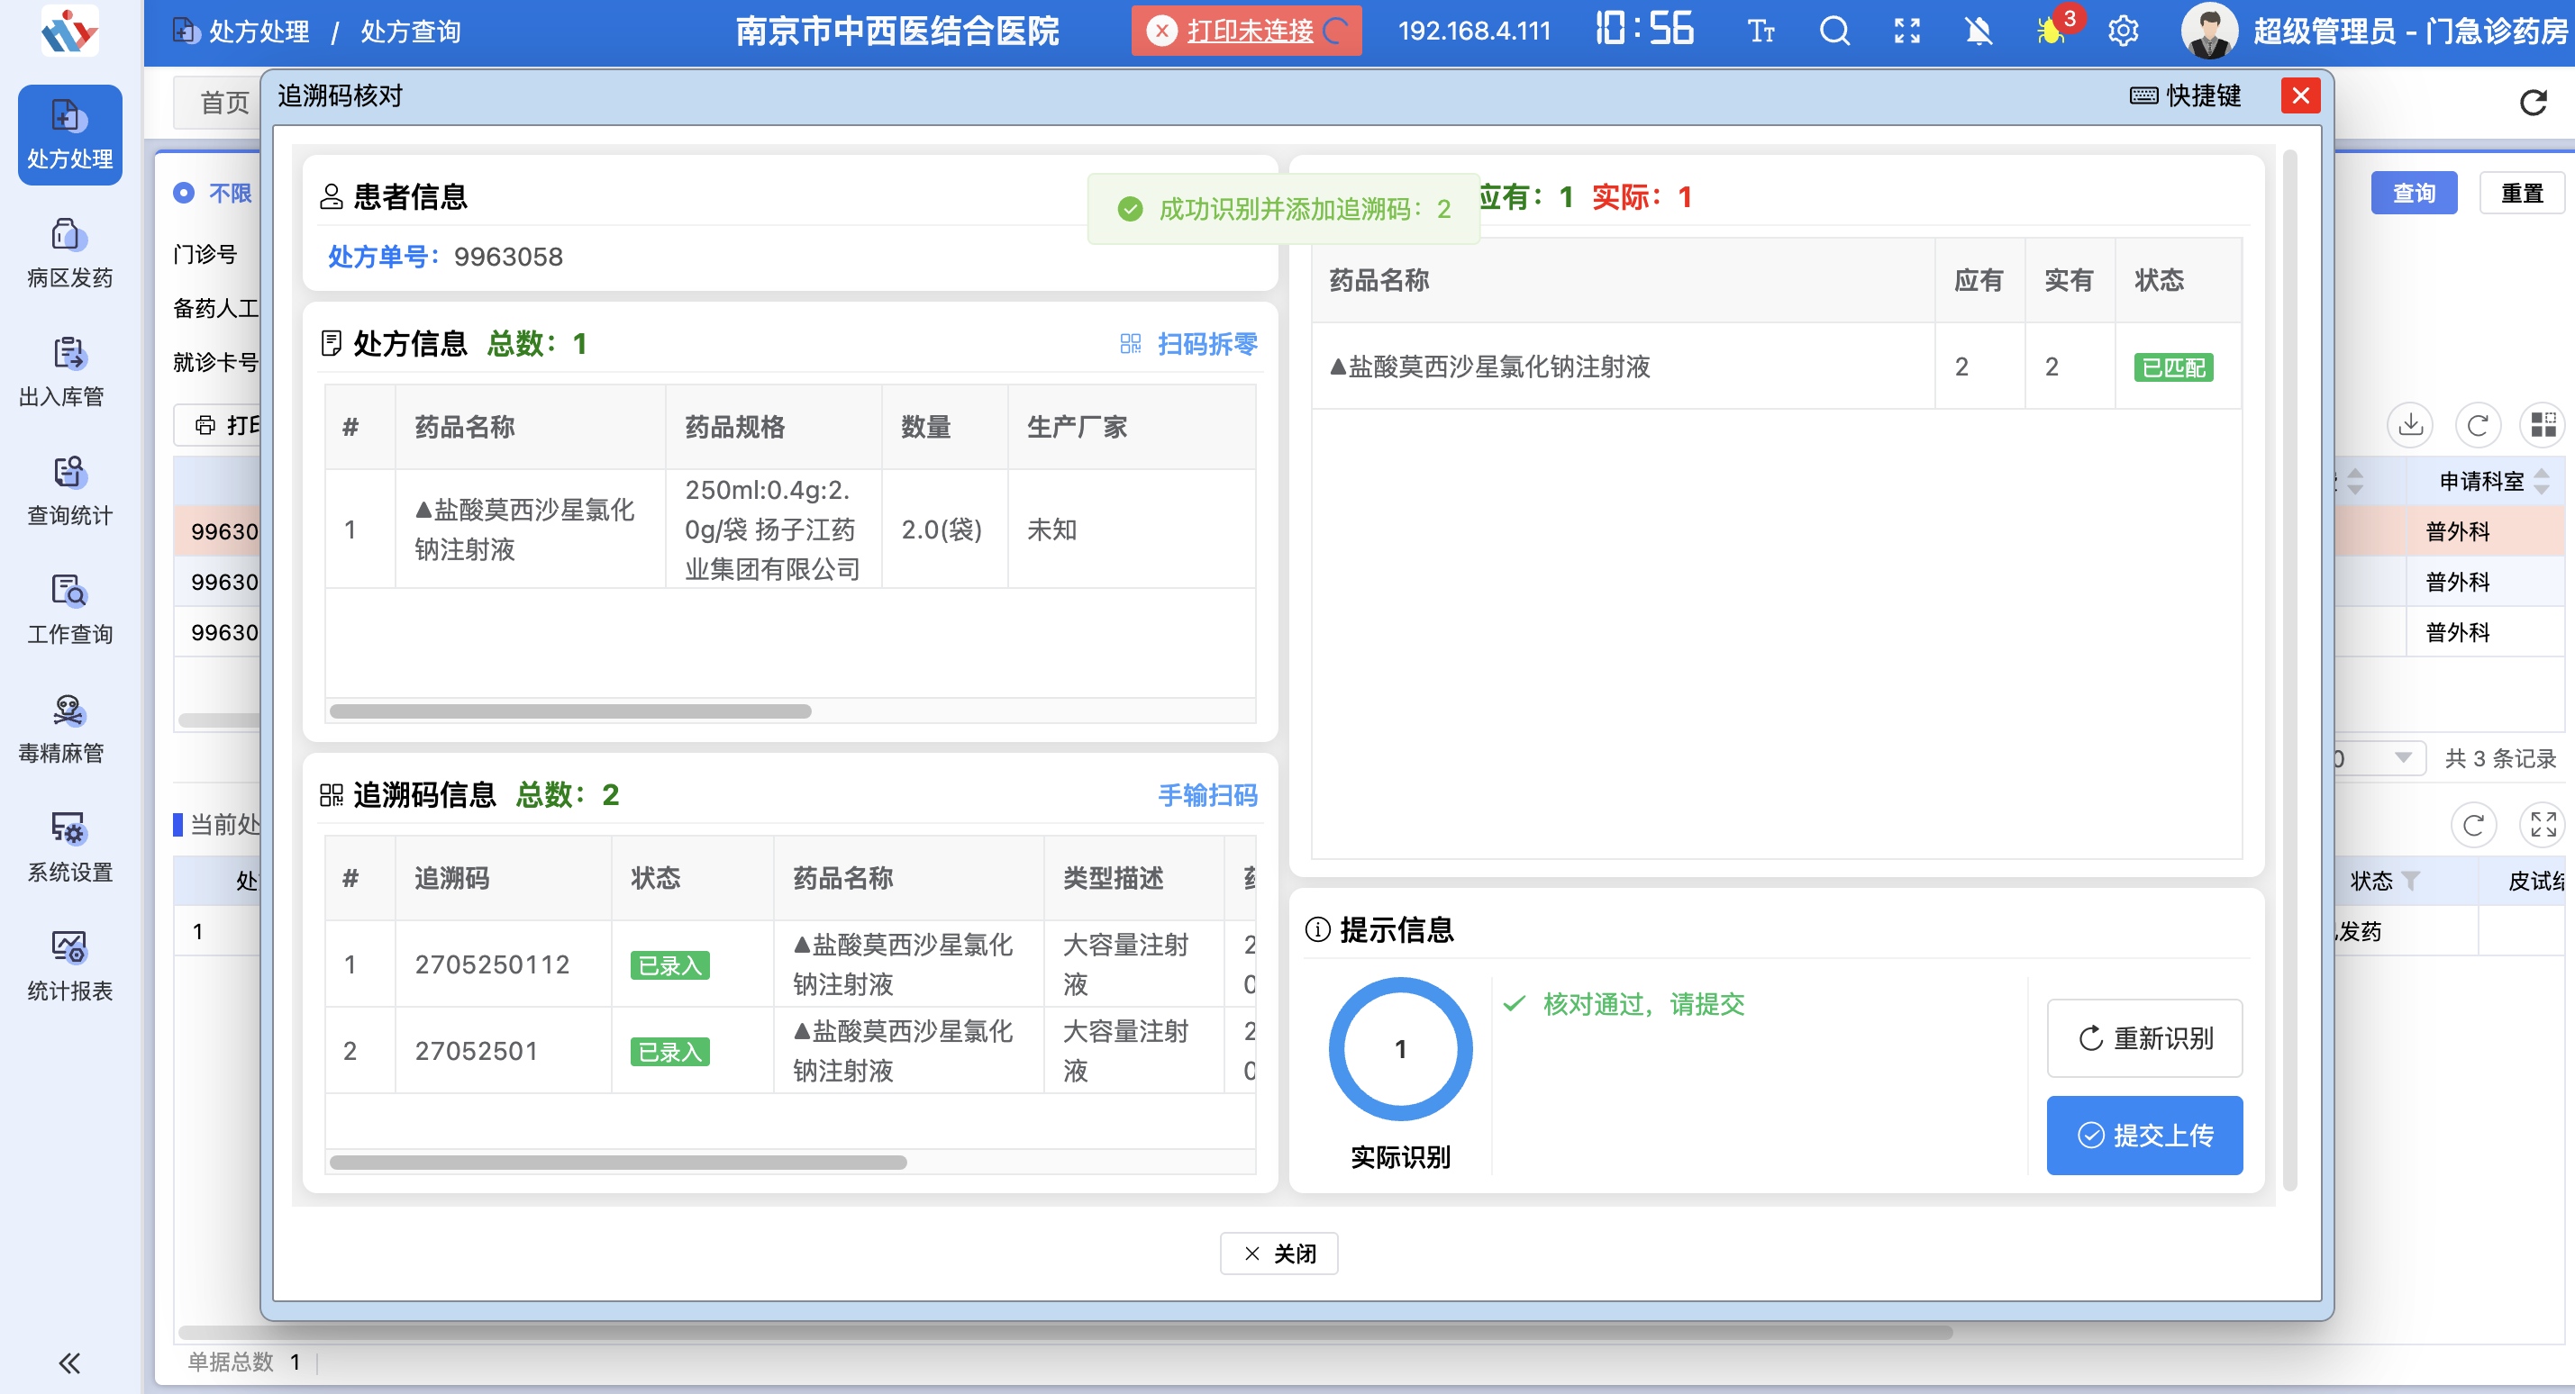This screenshot has width=2575, height=1394.
Task: Open the 出入库管 sidebar module
Action: pyautogui.click(x=68, y=372)
